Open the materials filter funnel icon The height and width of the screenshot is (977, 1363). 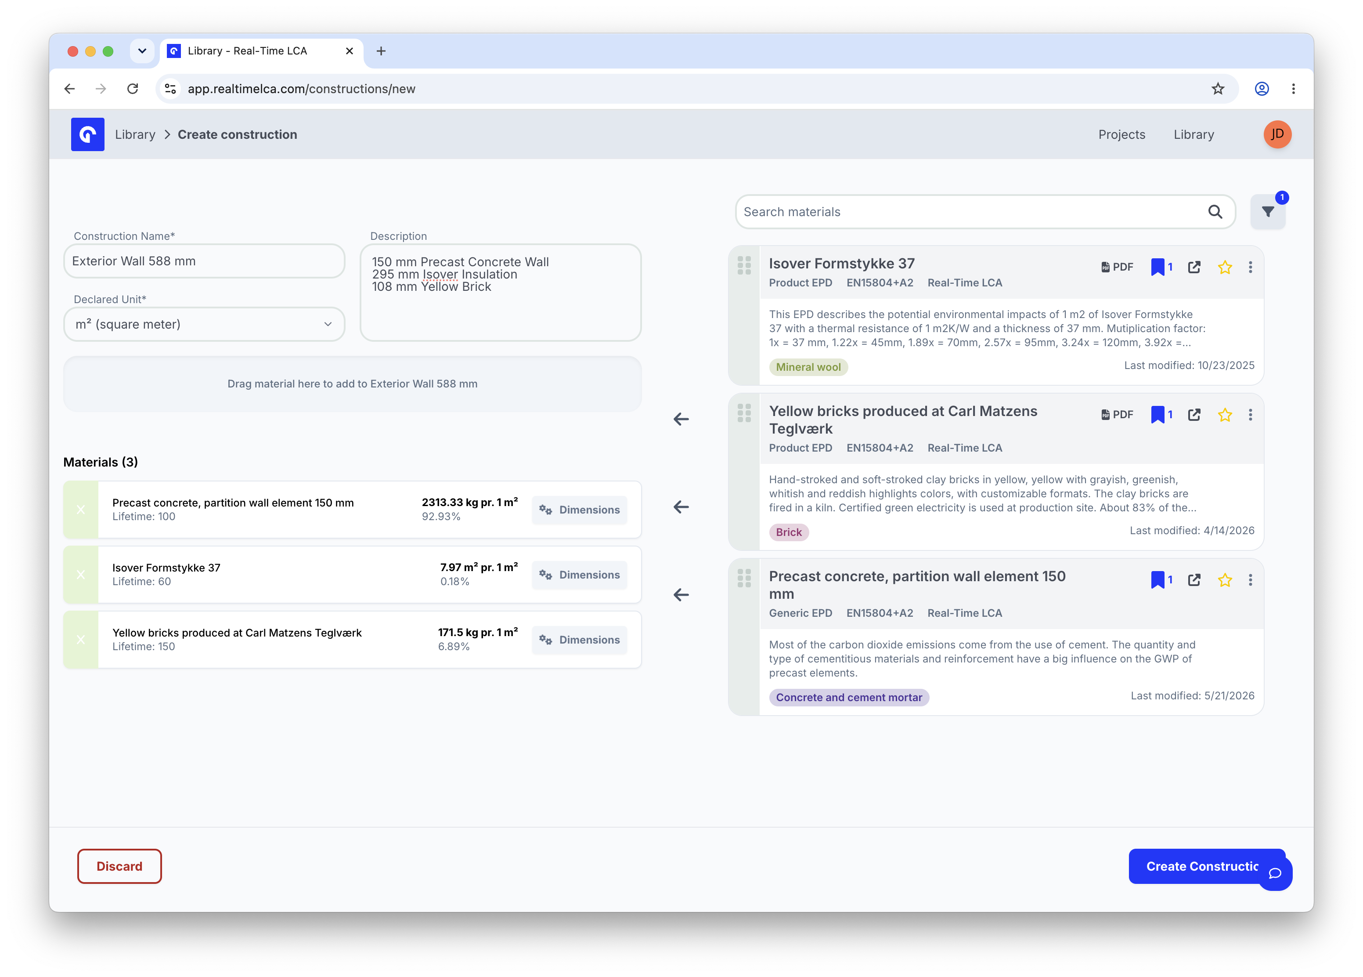click(1267, 212)
